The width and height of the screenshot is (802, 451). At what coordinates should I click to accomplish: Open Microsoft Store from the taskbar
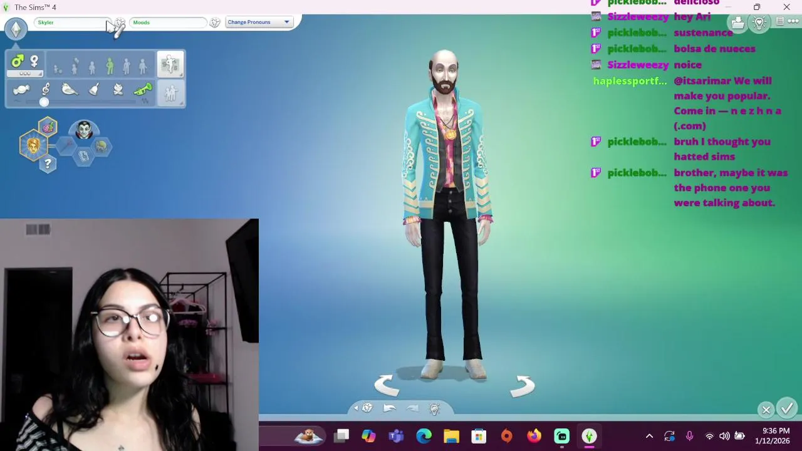pos(479,436)
